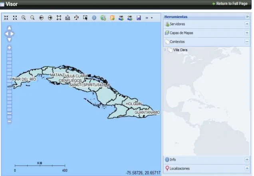
Task: Click the collapse-arrows icon in the toolbar
Action: (x=6, y=18)
